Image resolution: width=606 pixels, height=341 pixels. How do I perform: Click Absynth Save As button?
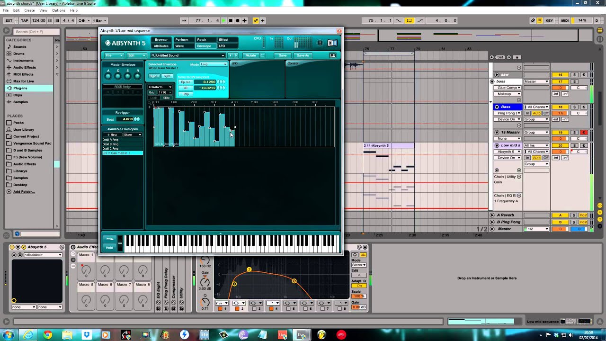point(303,55)
